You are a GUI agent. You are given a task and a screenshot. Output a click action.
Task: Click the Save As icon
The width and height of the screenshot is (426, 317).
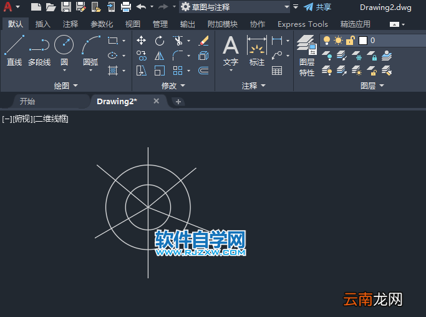80,7
